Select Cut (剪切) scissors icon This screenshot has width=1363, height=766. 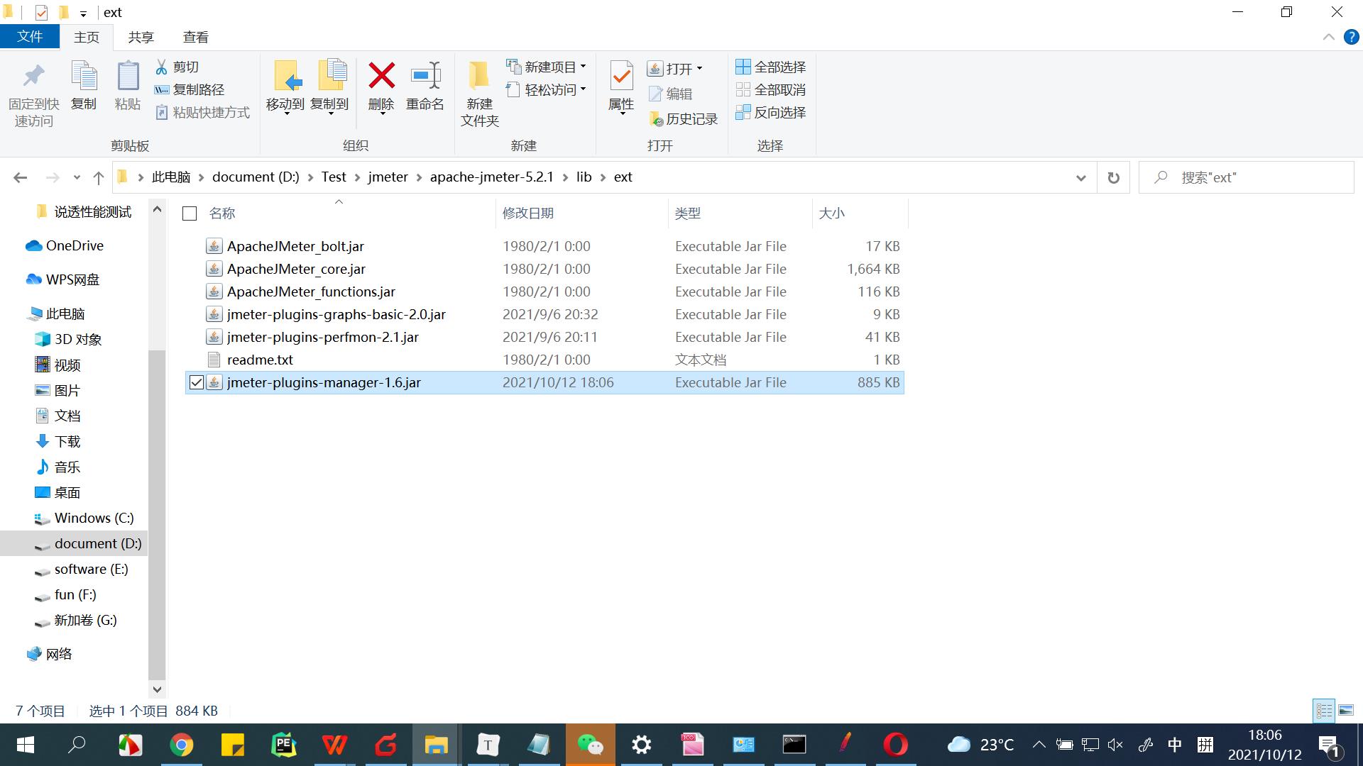point(162,67)
